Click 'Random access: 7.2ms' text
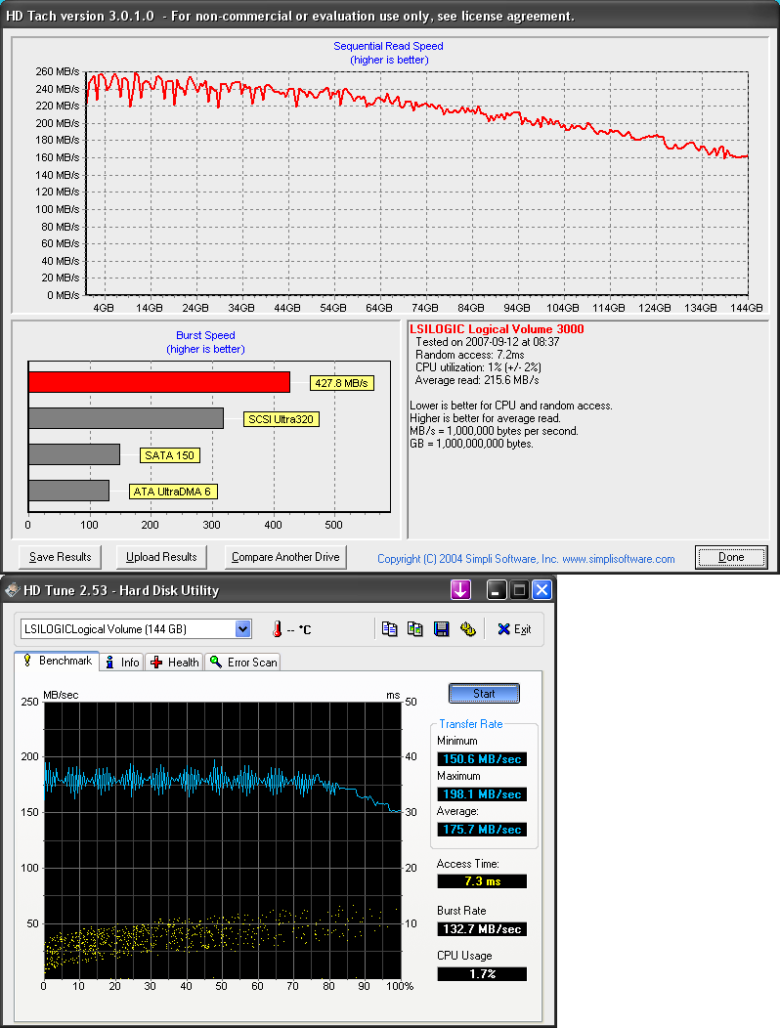This screenshot has height=1028, width=780. [x=470, y=355]
